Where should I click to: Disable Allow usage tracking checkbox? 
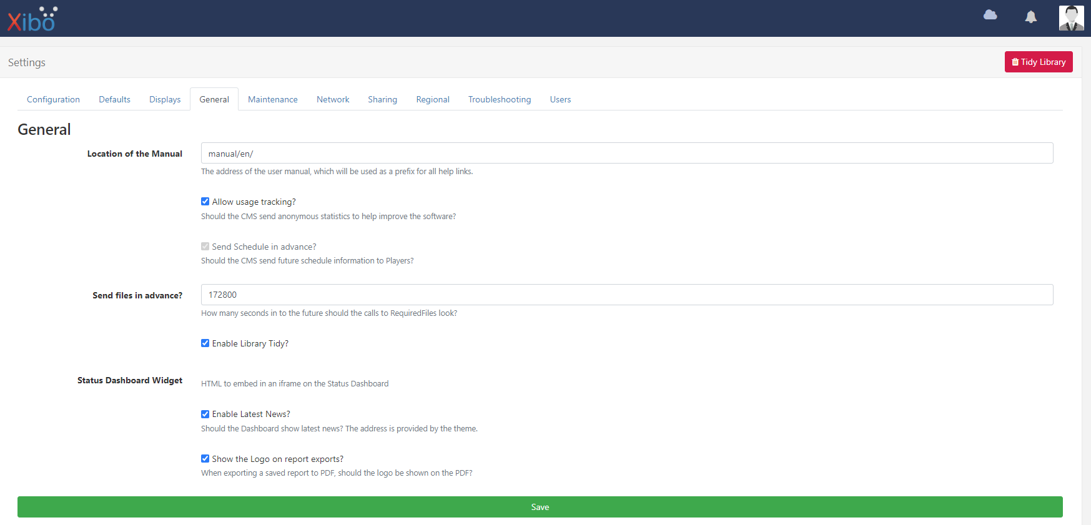(205, 202)
